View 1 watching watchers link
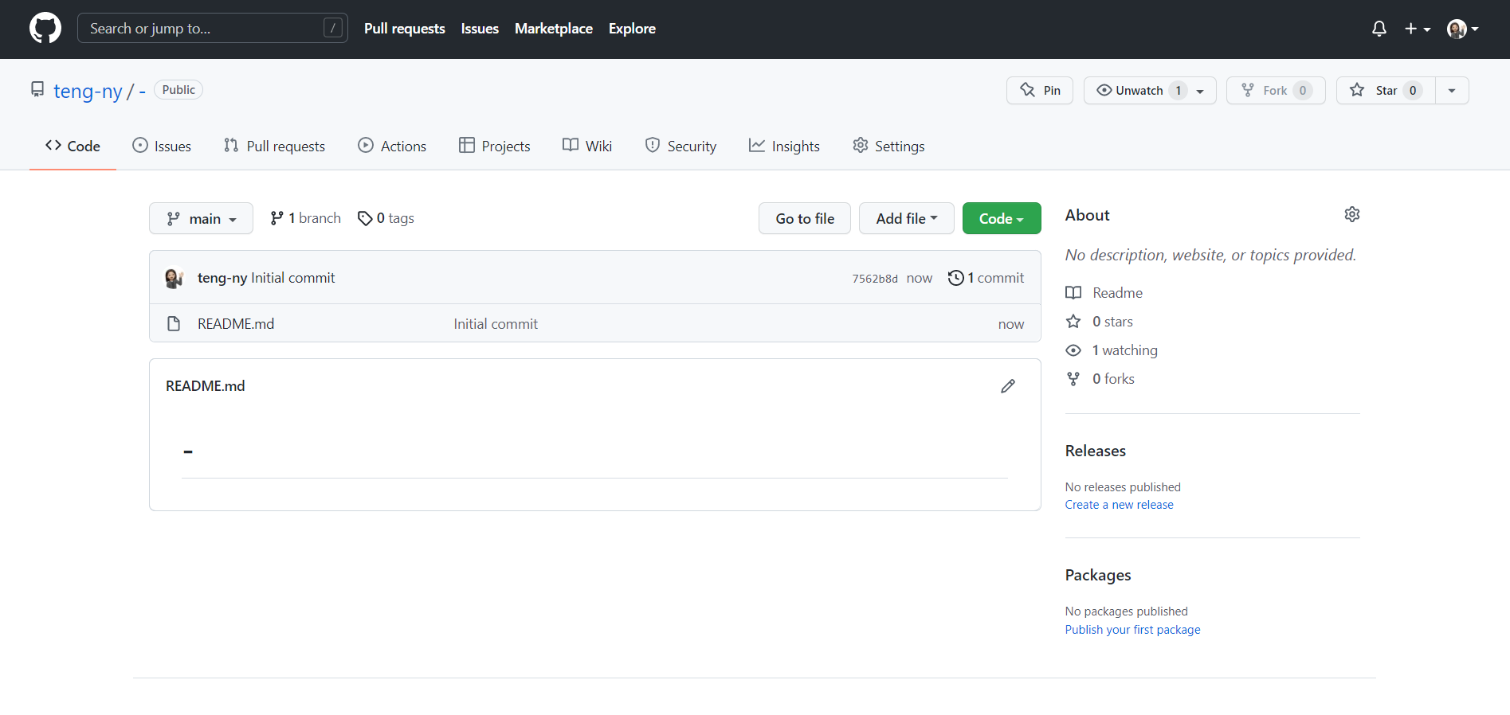Viewport: 1510px width, 715px height. [x=1112, y=350]
